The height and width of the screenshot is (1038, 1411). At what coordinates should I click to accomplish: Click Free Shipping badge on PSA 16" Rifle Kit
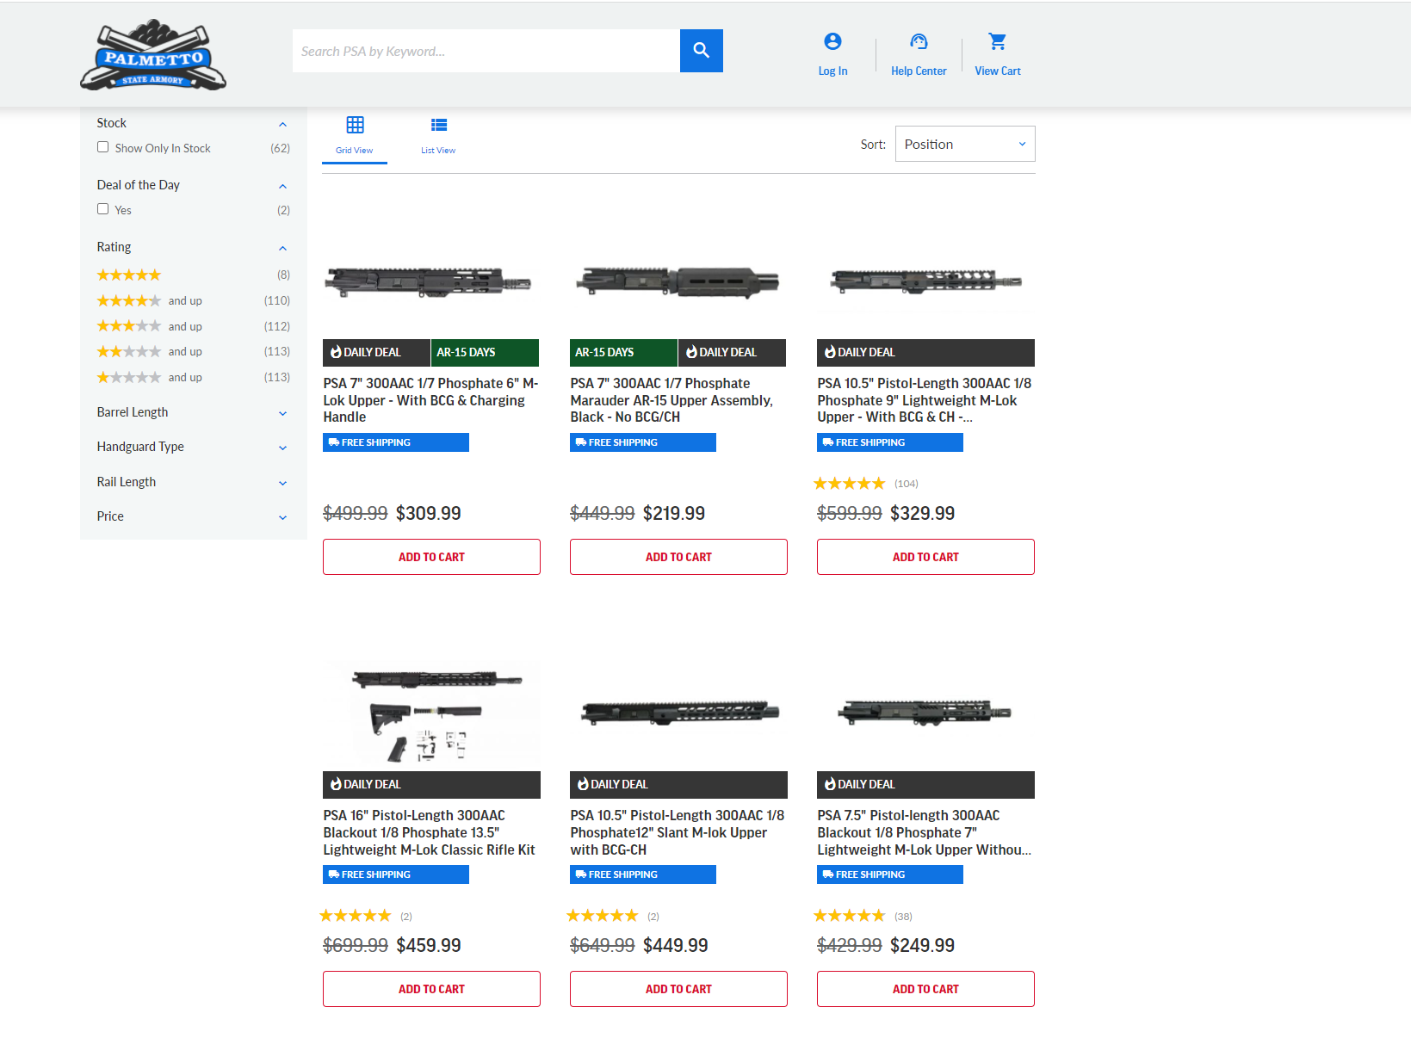396,874
